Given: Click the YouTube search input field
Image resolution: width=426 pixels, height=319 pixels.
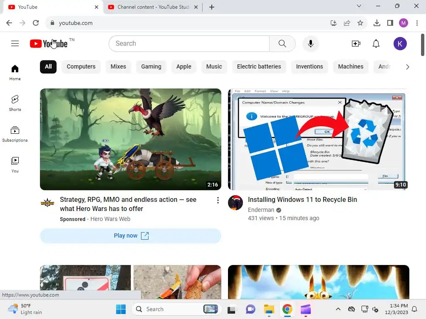Looking at the screenshot, I should point(189,43).
